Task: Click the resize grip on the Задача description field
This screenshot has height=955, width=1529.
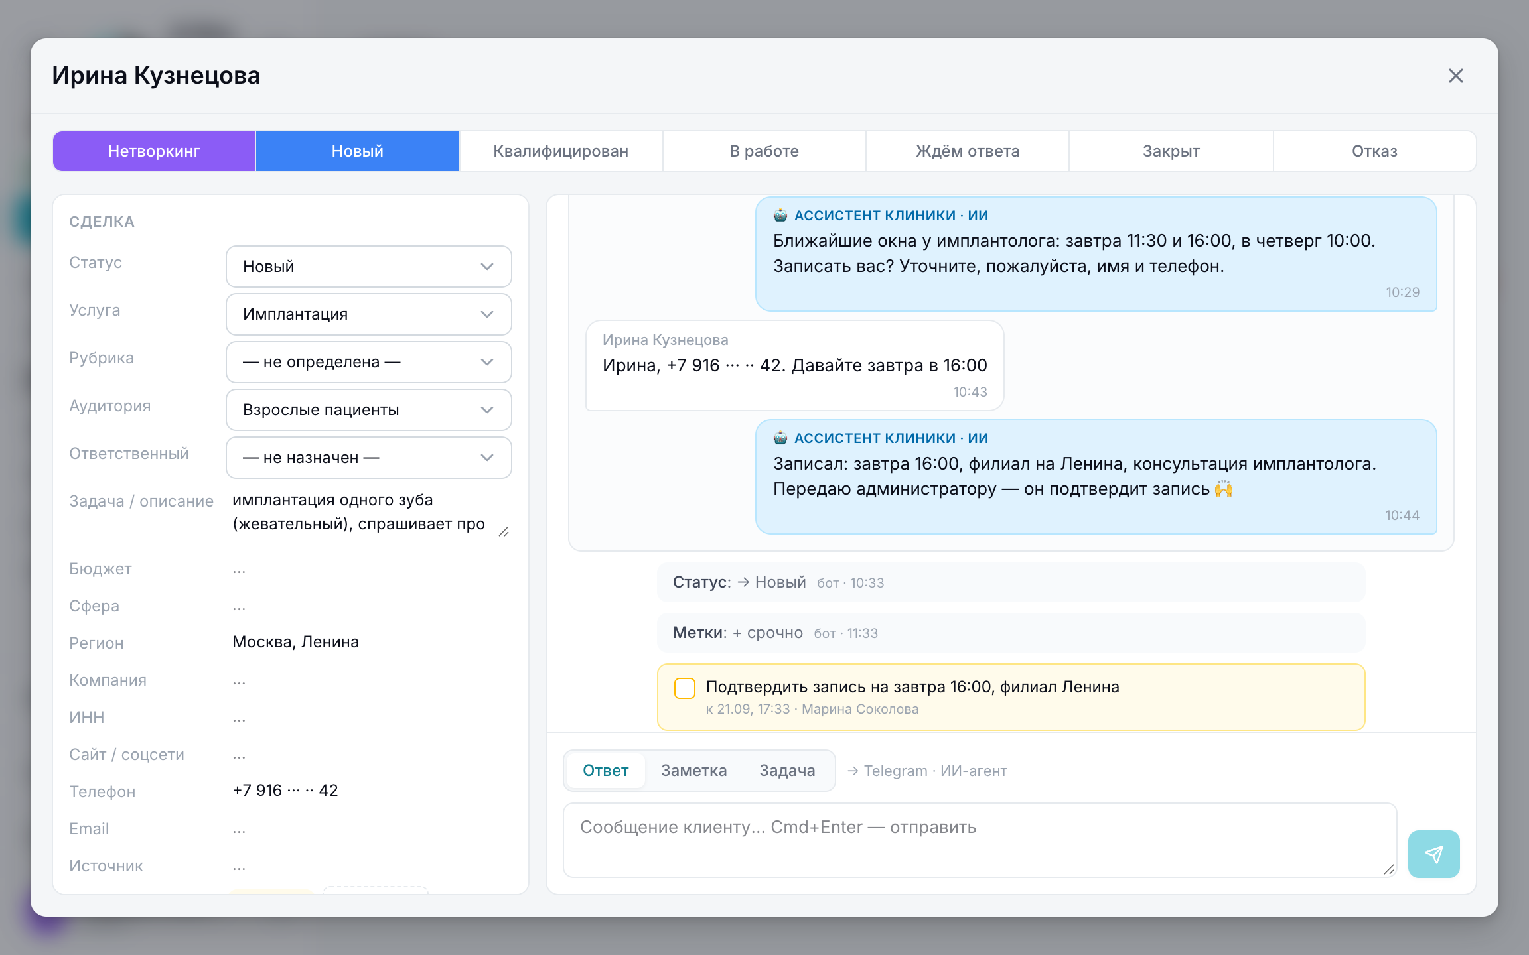Action: click(x=504, y=531)
